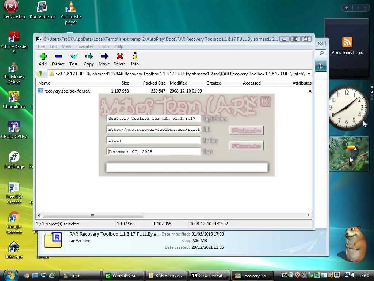Click the toucan slideshow gadget picture

(349, 154)
